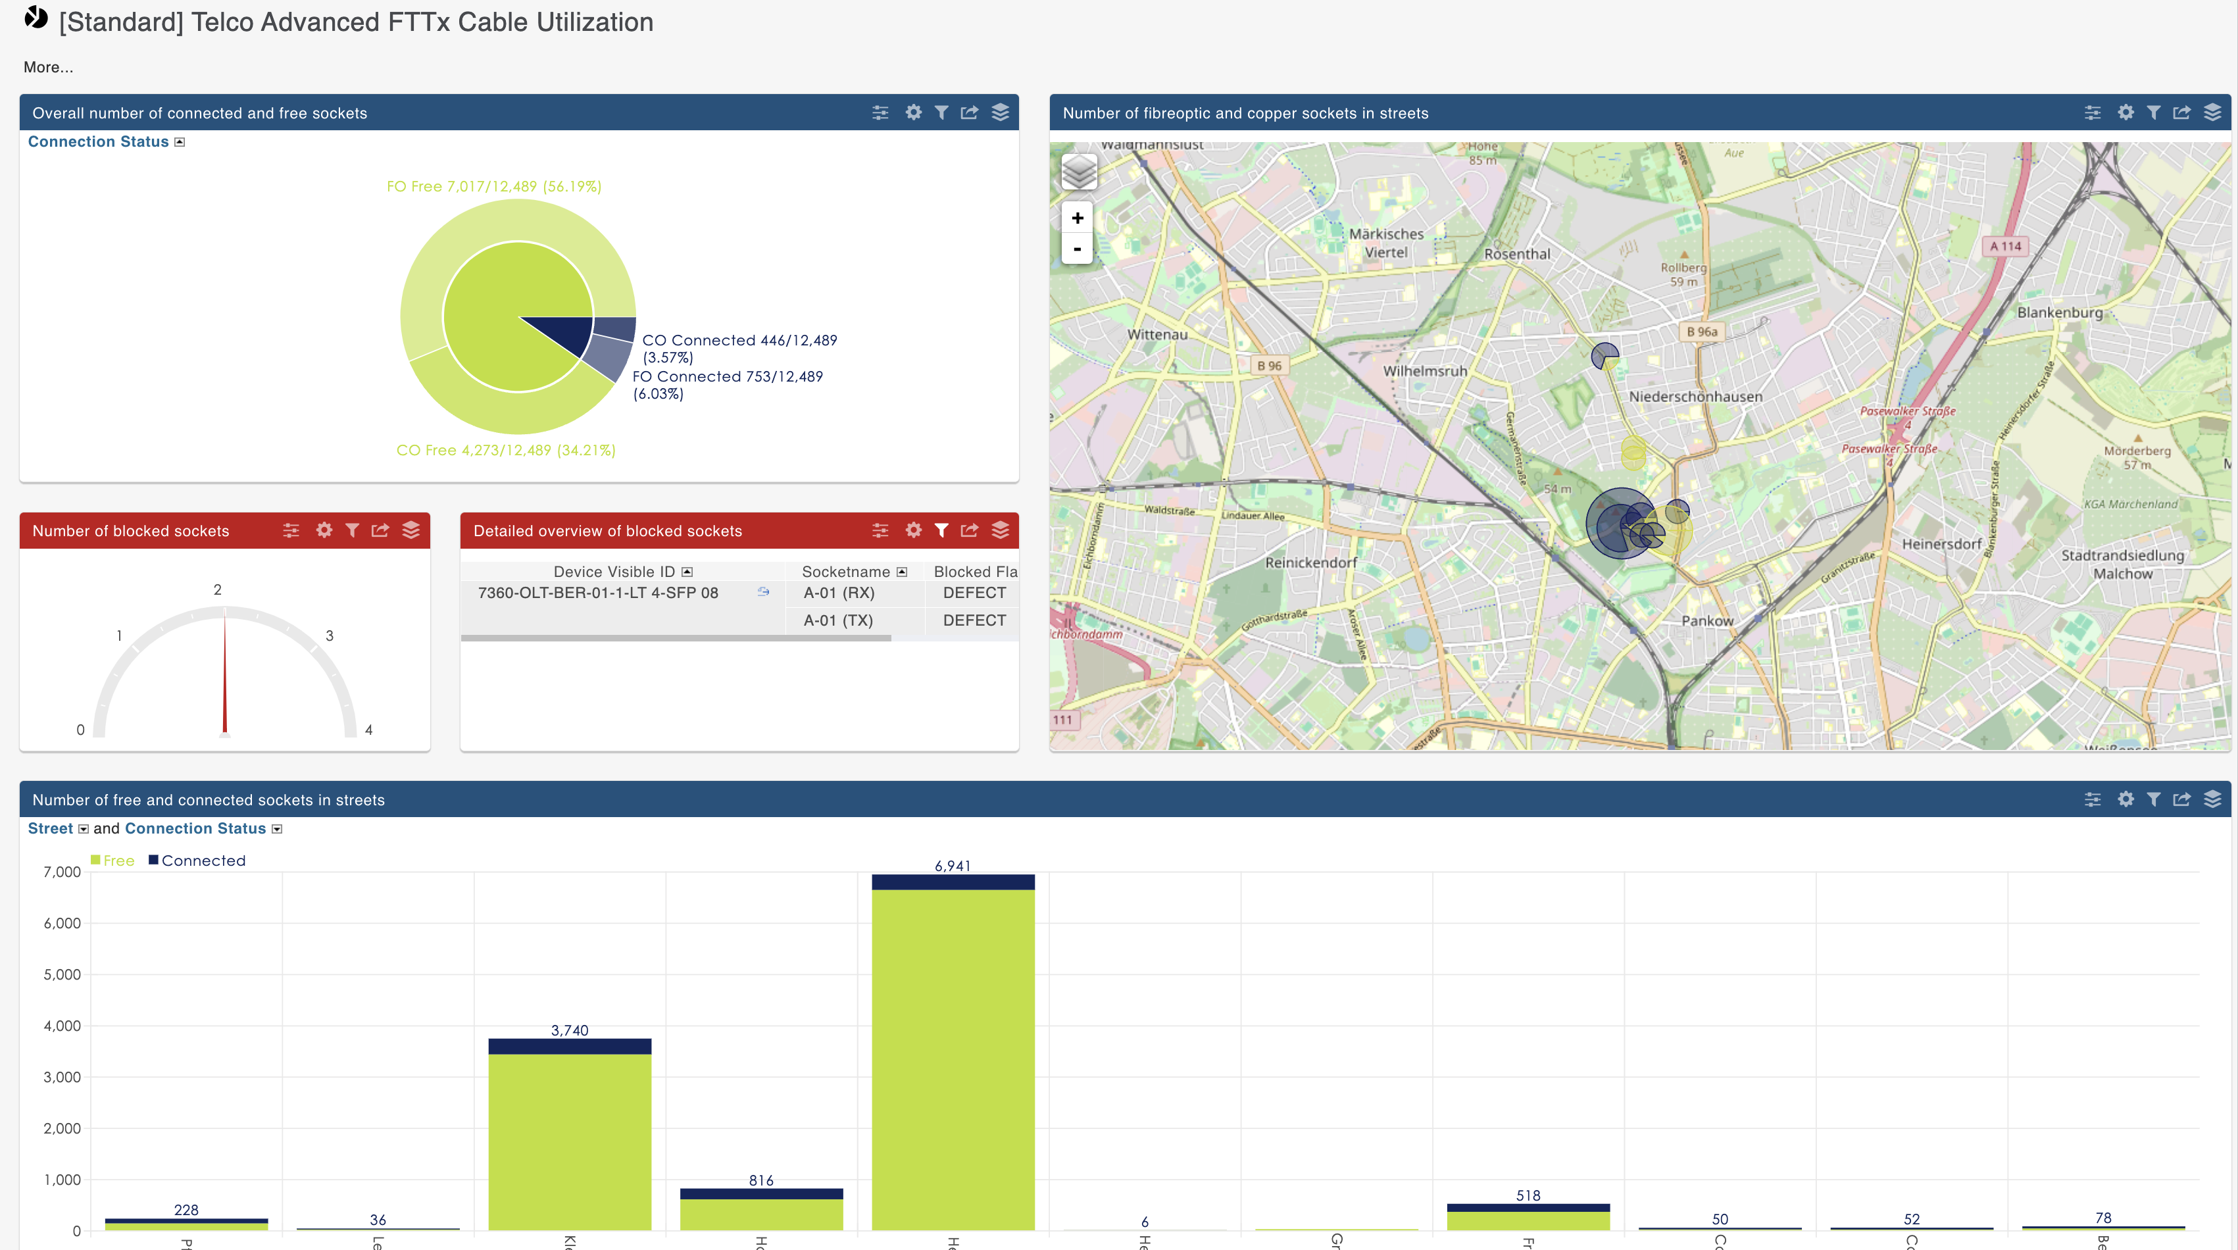
Task: Zoom out on the map
Action: [x=1078, y=249]
